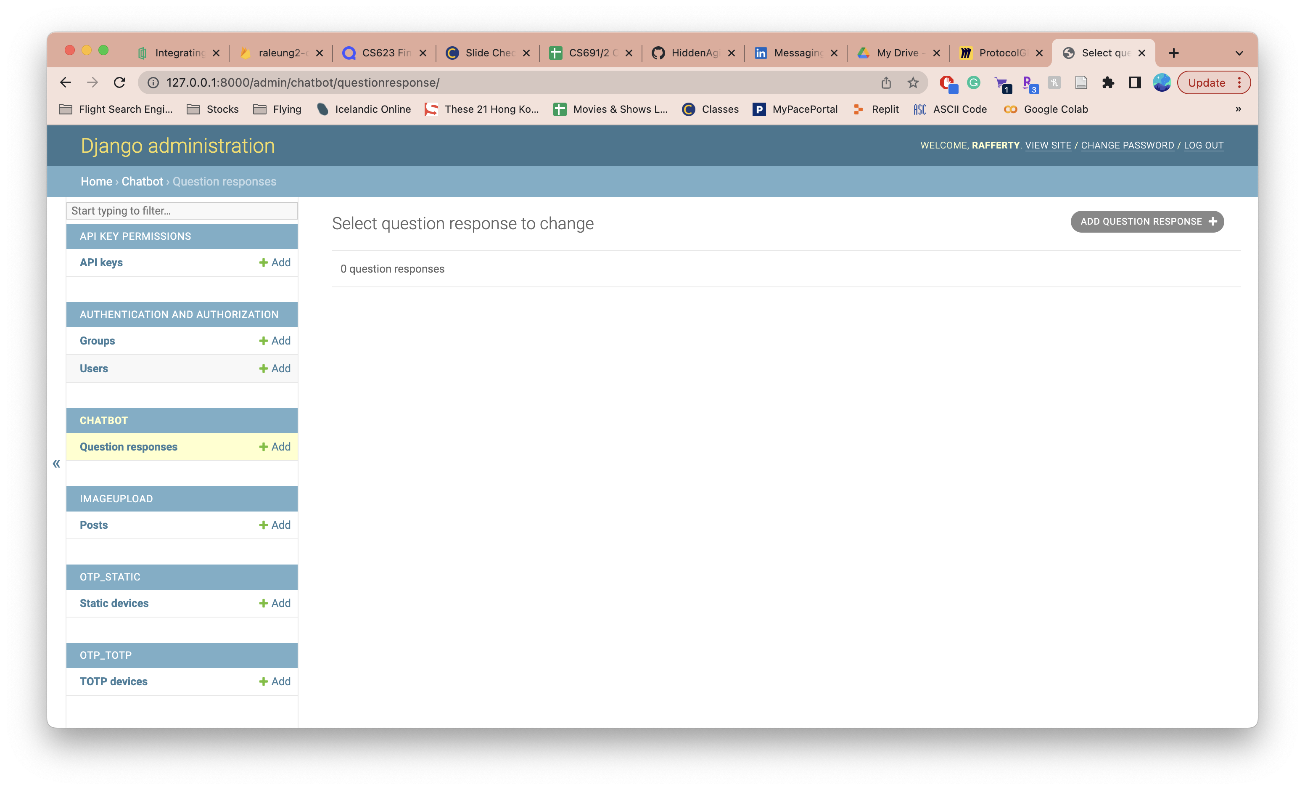Toggle the browser side panel icon
The image size is (1305, 790).
(1134, 82)
